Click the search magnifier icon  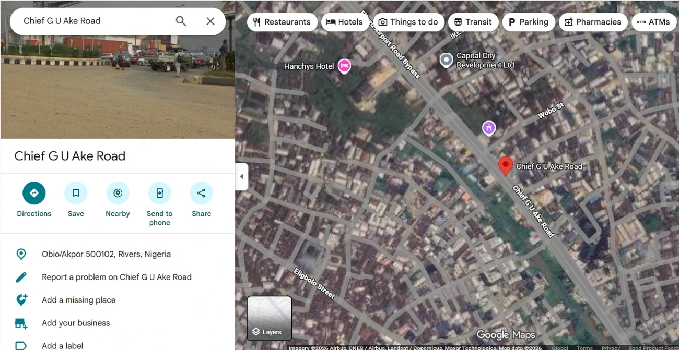[181, 21]
